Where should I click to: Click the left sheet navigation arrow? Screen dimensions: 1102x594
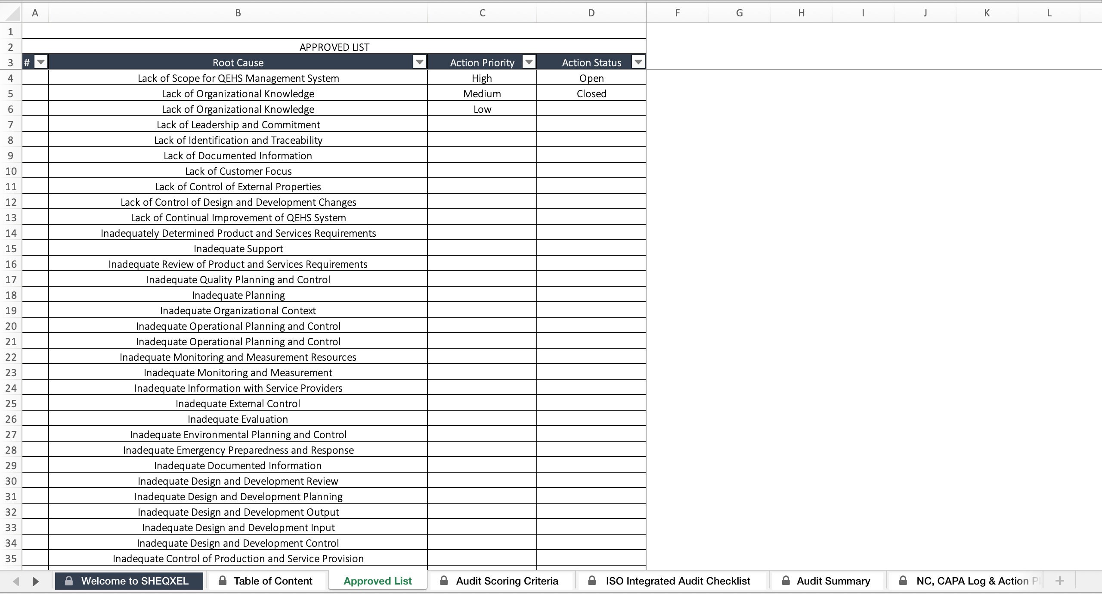pos(15,581)
